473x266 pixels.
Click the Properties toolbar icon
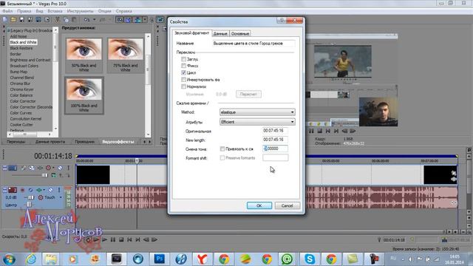(47, 20)
